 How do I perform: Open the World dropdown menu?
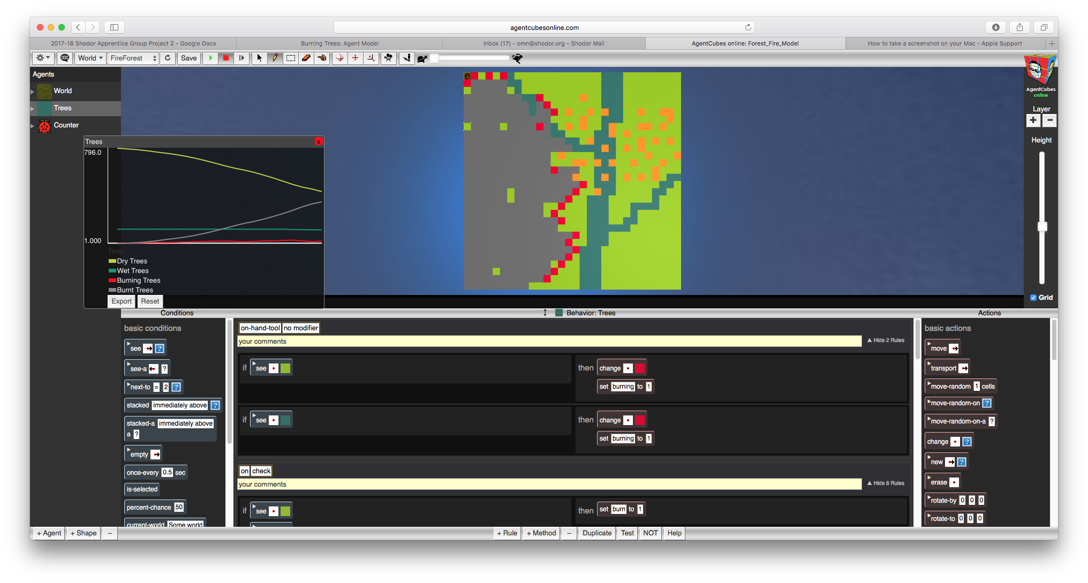click(x=90, y=58)
